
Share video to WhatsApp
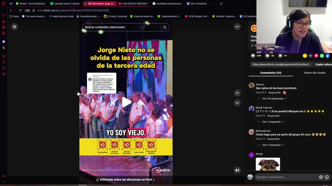click(x=322, y=56)
